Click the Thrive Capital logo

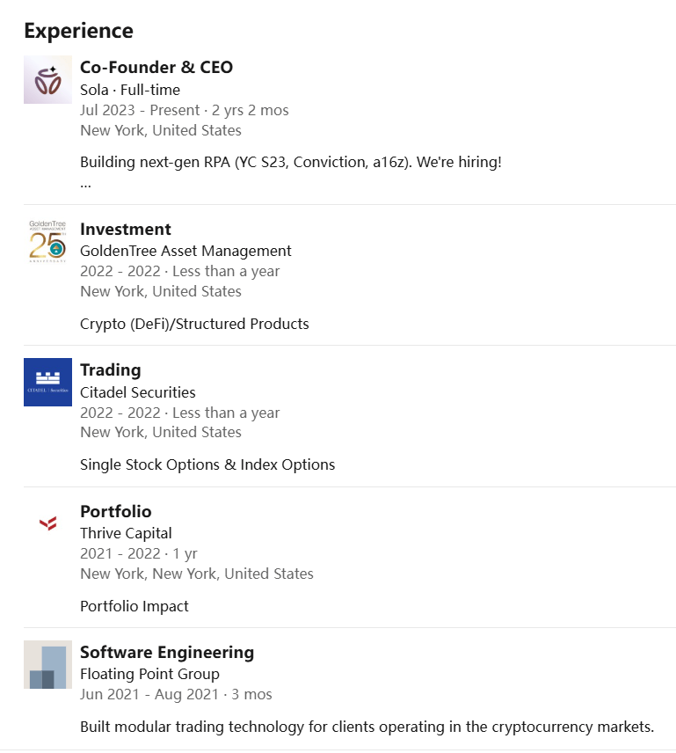pos(47,523)
